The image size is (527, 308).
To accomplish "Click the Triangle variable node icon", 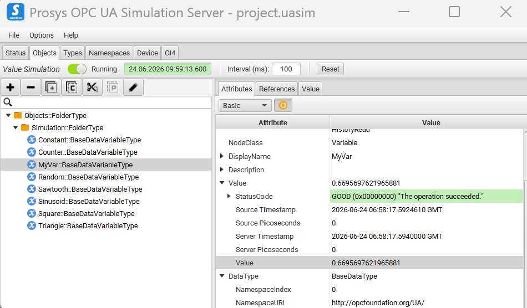I will (x=32, y=225).
